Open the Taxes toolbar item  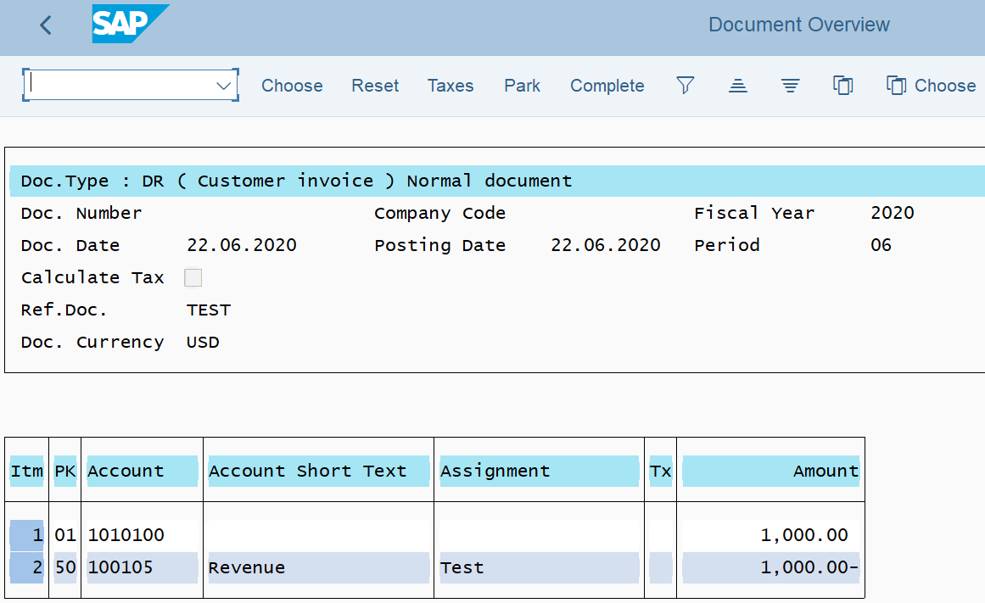point(451,86)
